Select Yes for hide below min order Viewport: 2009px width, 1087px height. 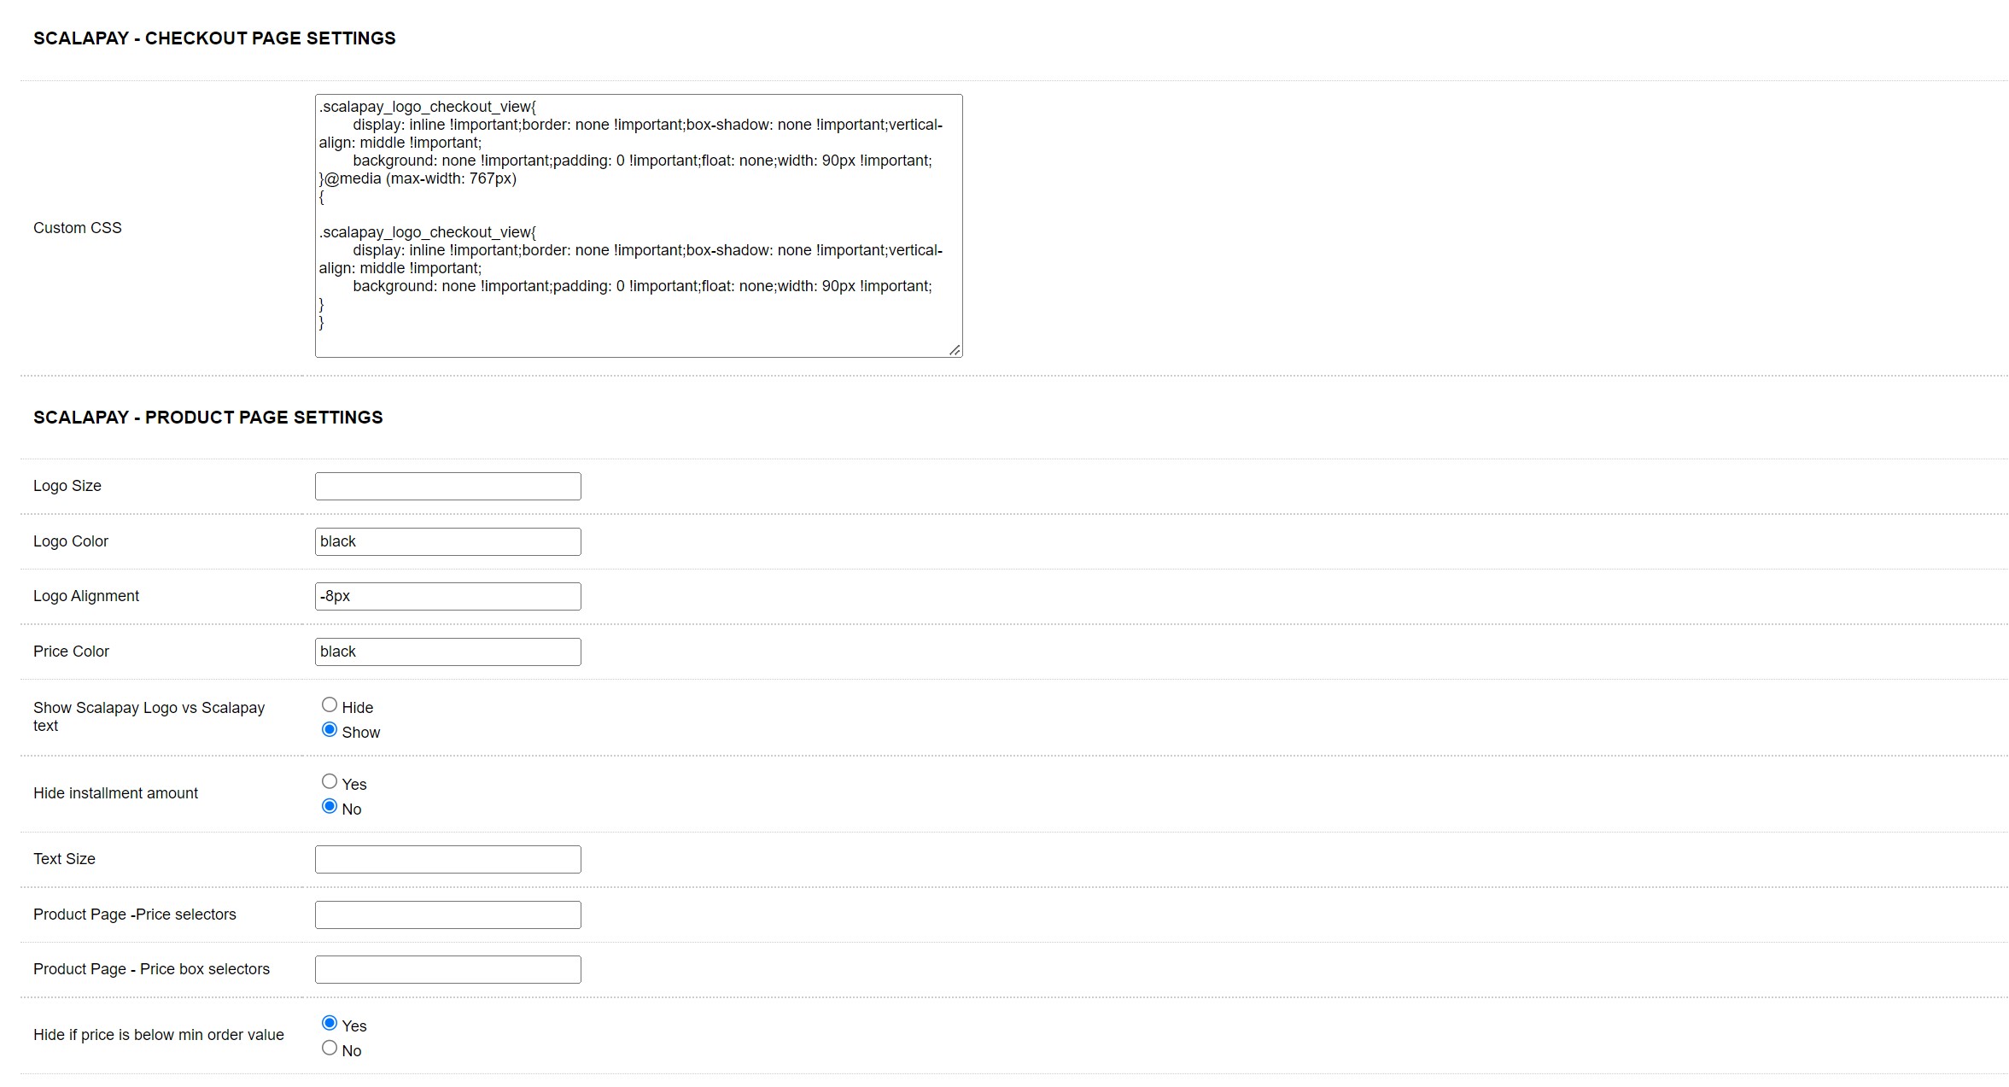(x=330, y=1024)
